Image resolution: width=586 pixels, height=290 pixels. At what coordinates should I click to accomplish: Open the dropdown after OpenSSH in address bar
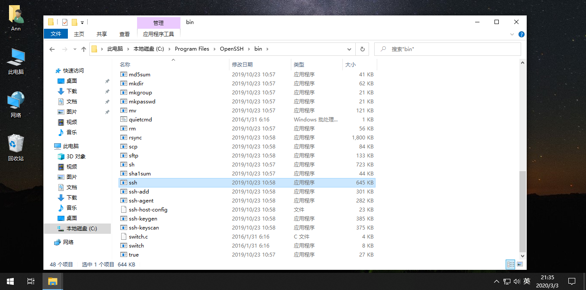click(249, 49)
